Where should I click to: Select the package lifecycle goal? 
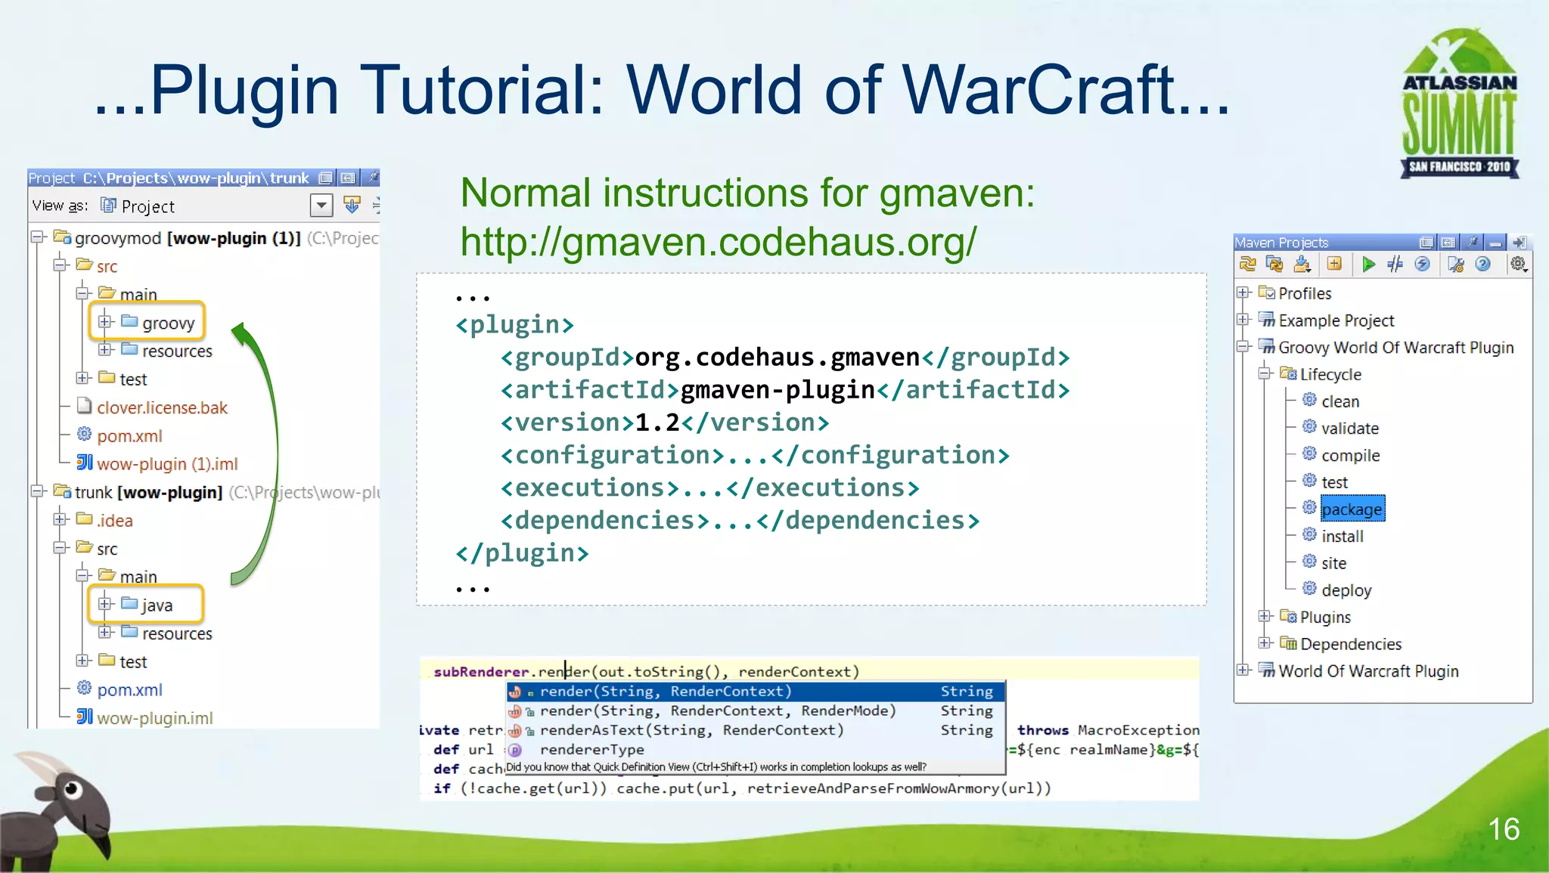[1352, 509]
